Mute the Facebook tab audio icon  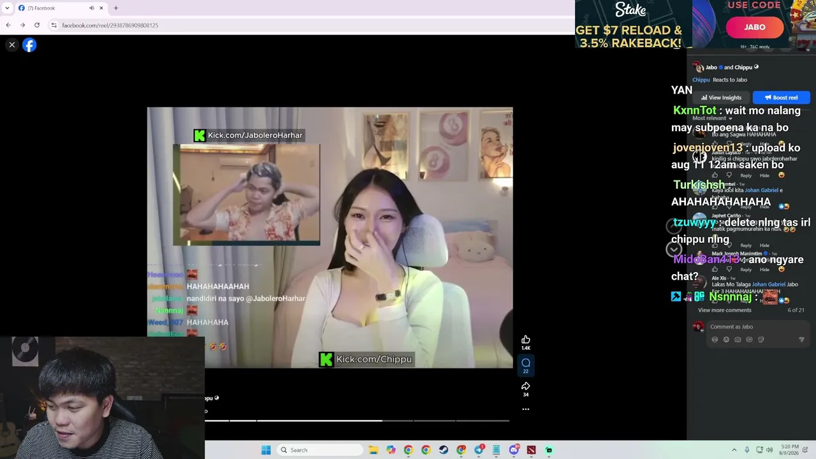tap(91, 8)
